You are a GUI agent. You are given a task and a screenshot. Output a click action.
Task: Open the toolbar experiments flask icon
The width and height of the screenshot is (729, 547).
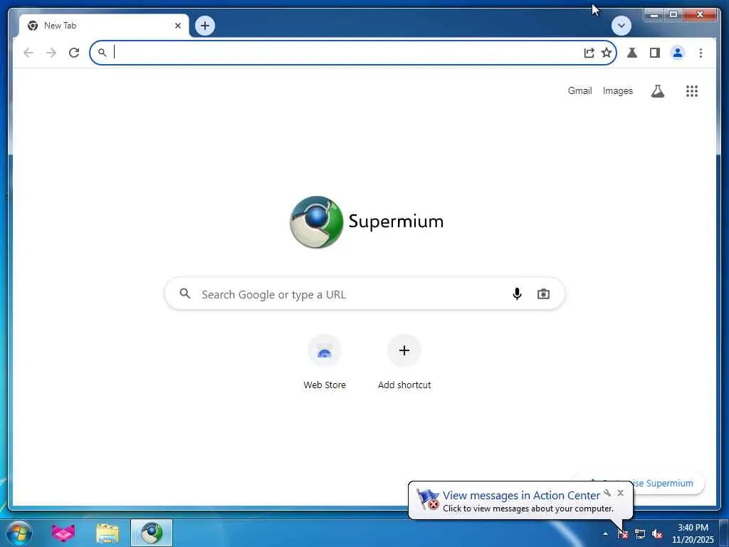632,53
